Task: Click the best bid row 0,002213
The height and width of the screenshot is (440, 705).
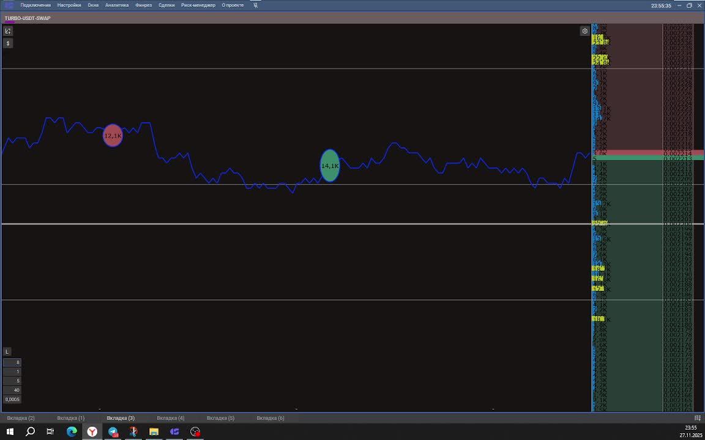Action: point(648,158)
